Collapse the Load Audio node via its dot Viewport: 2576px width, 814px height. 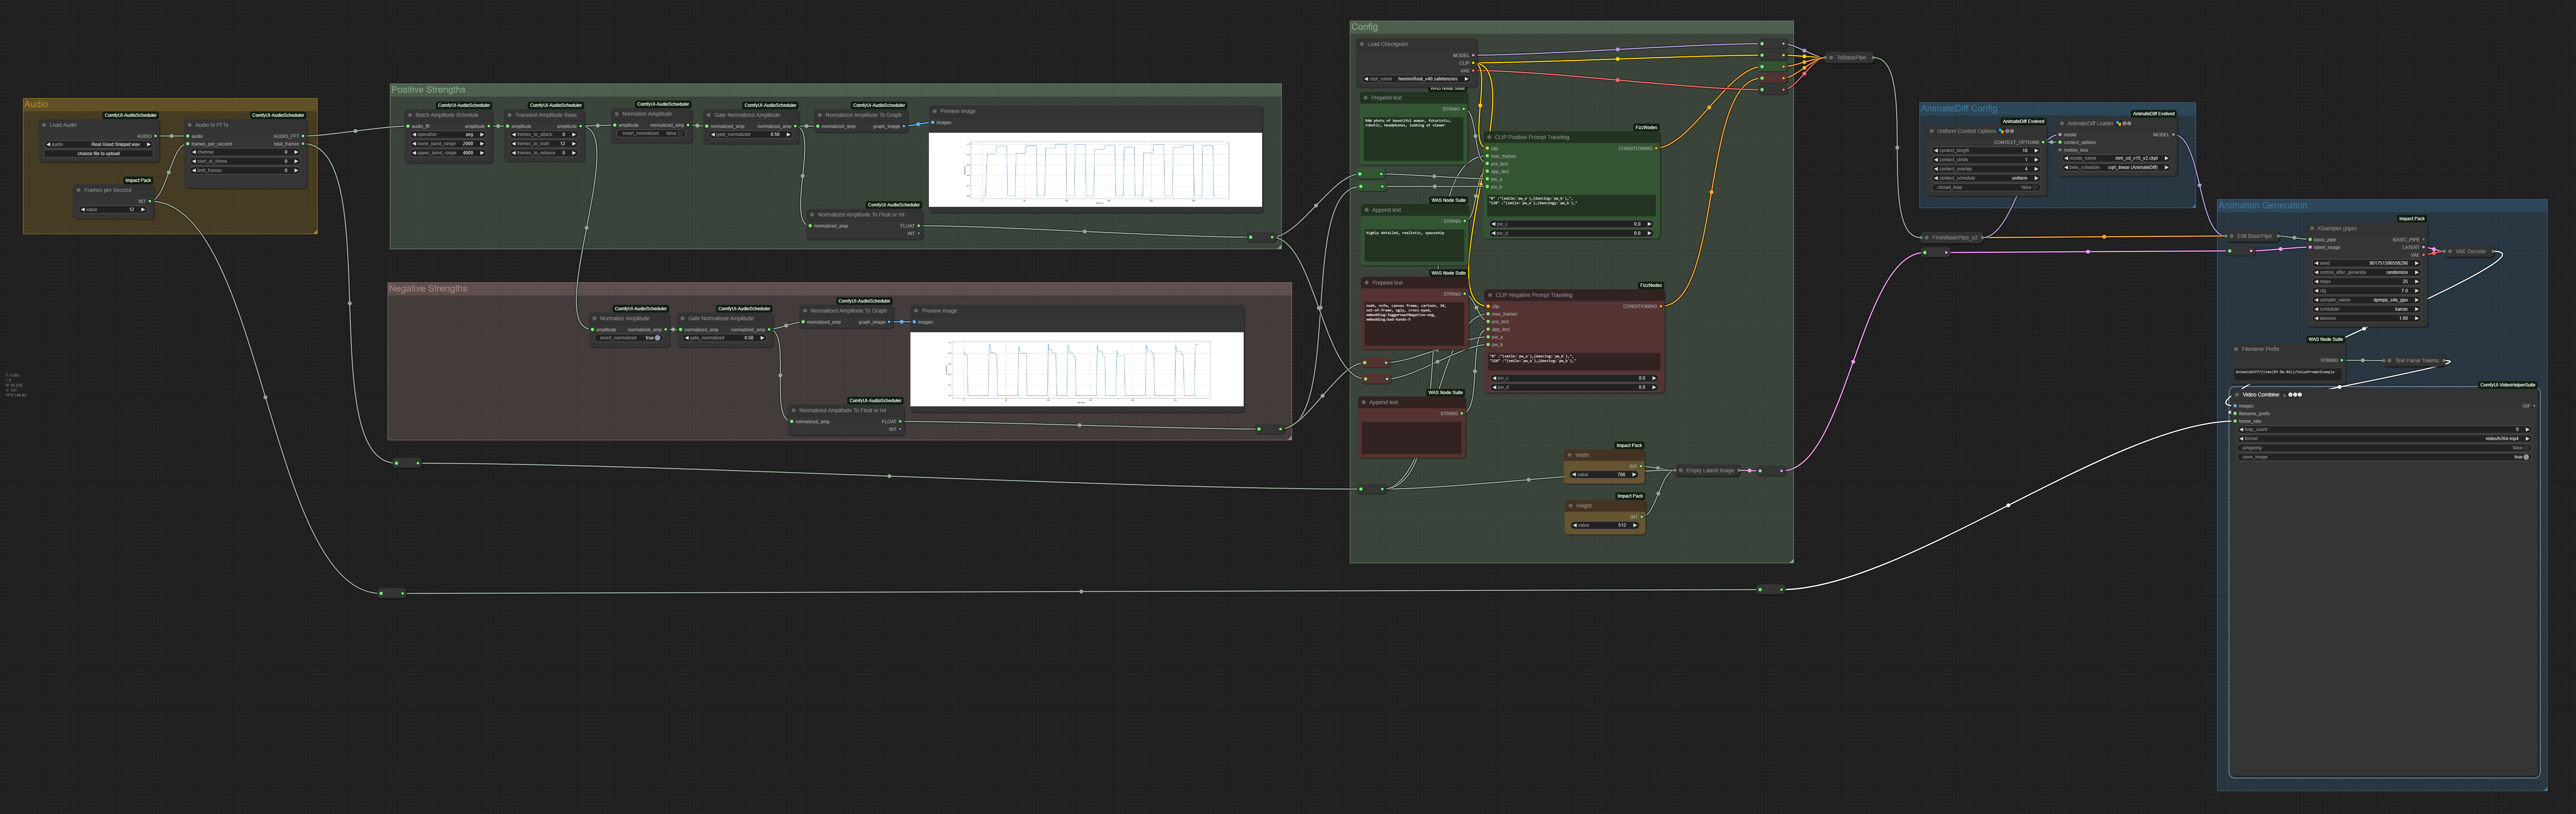[x=44, y=125]
